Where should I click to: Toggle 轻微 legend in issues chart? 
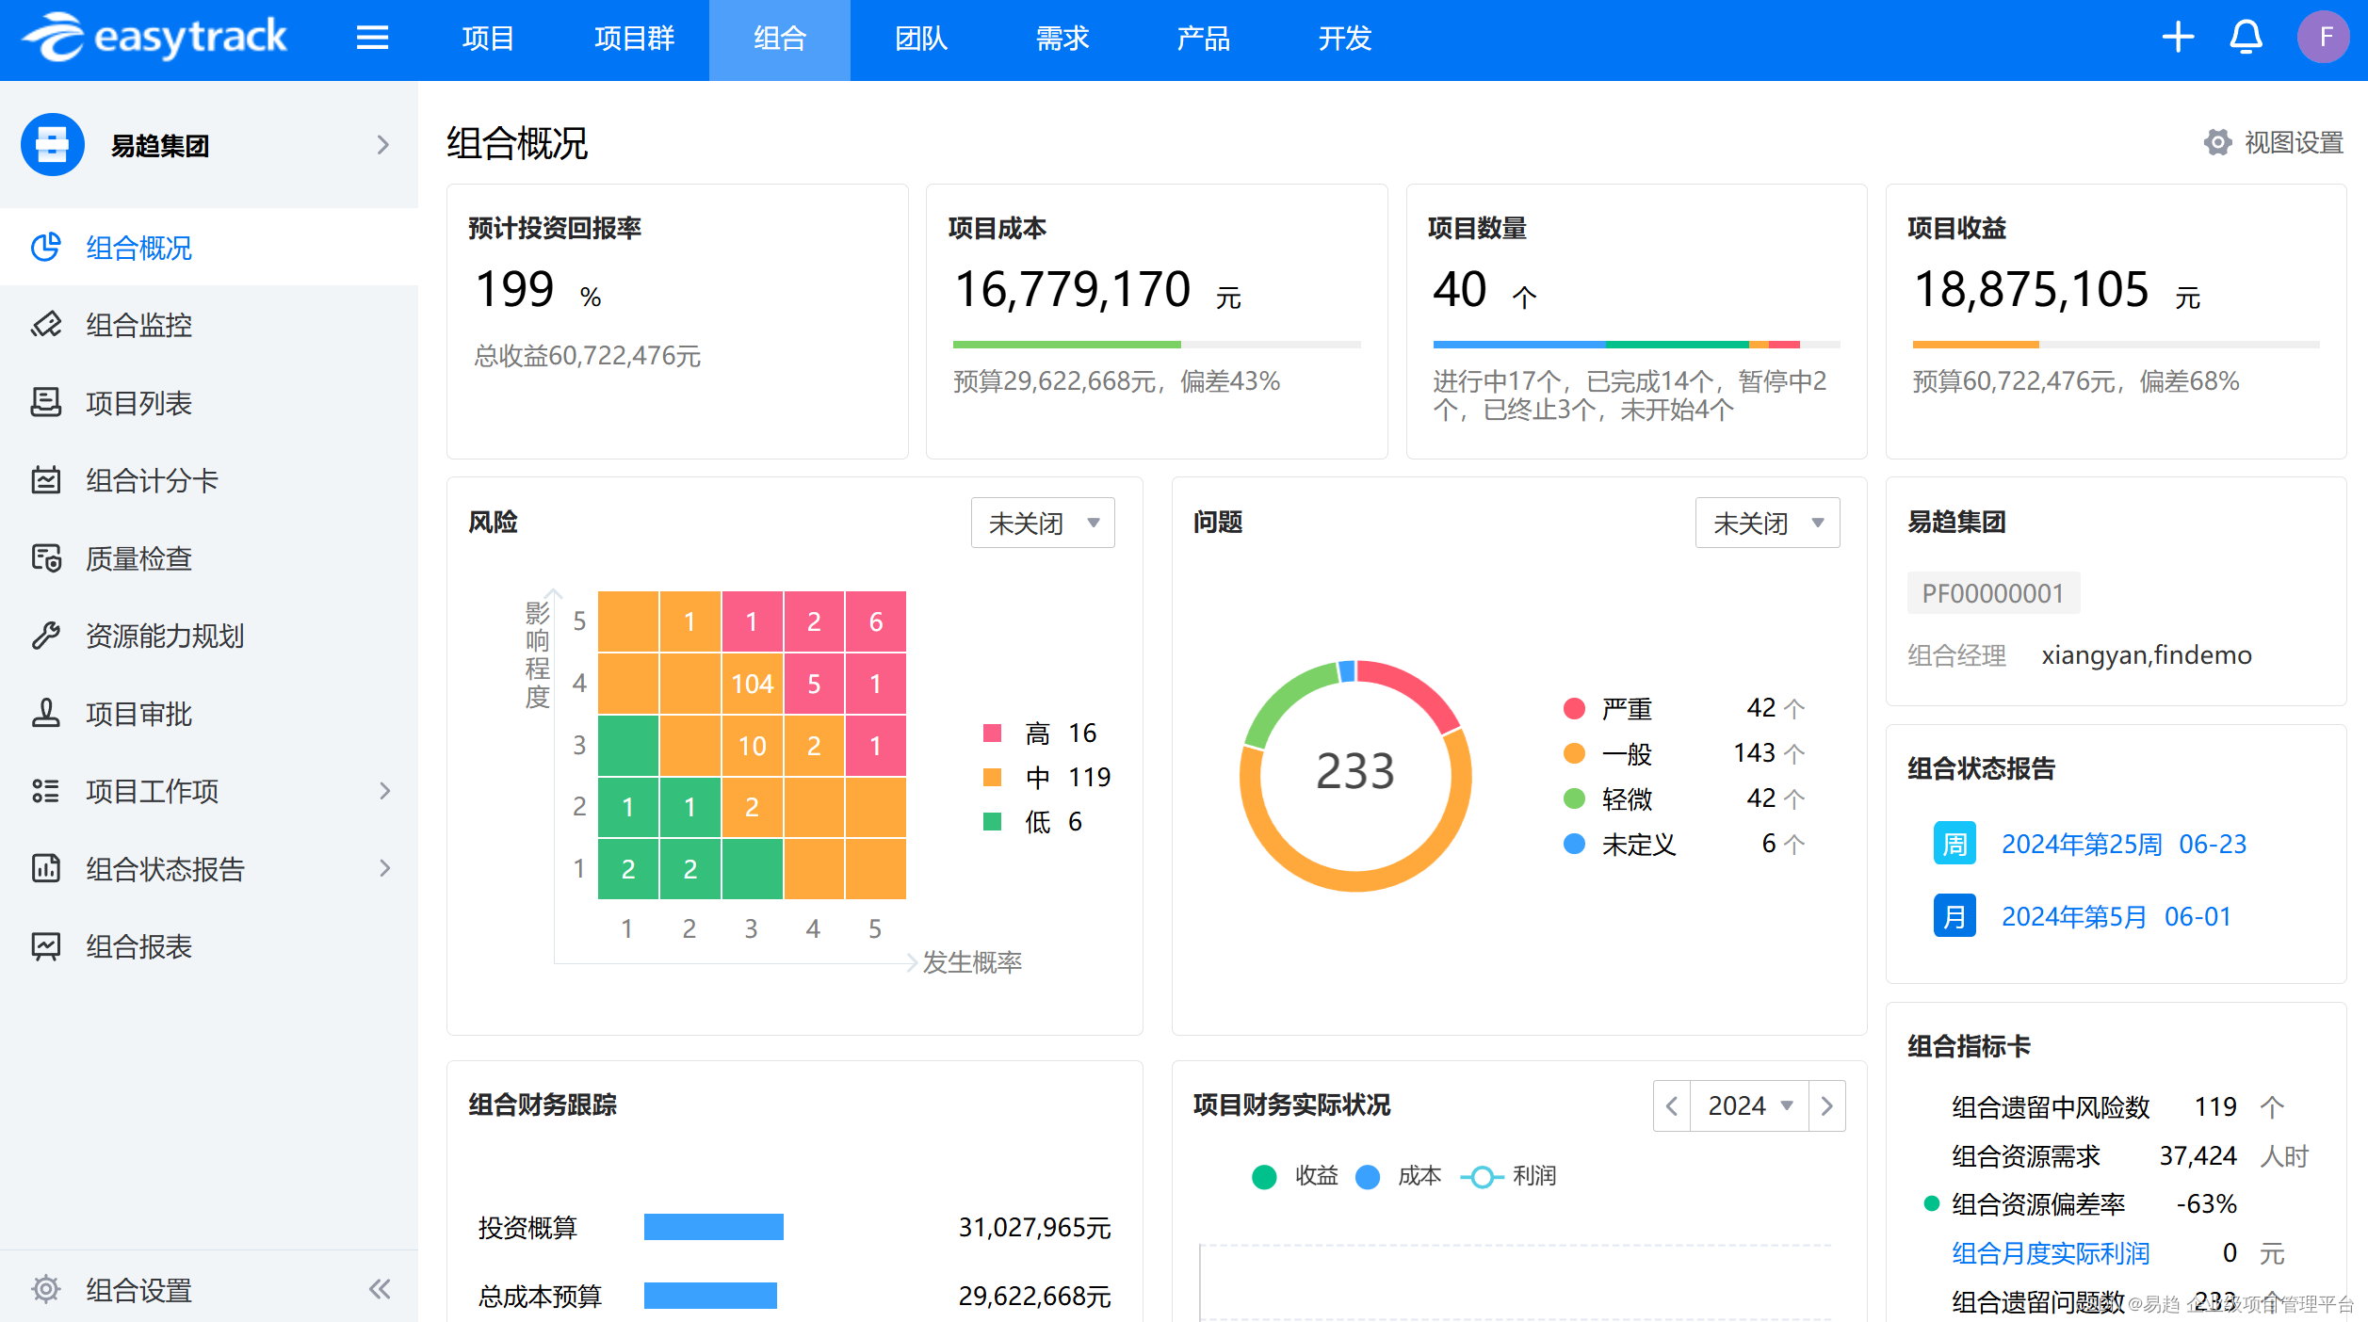click(1608, 798)
